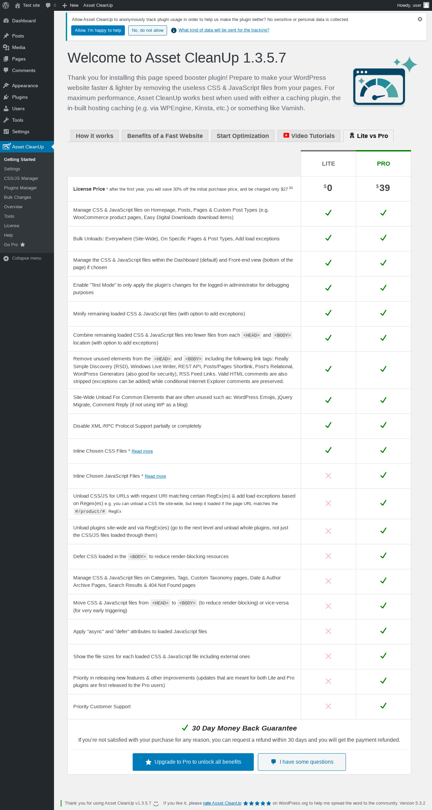432x810 pixels.
Task: Click the info icon beside tracking data link
Action: point(174,30)
